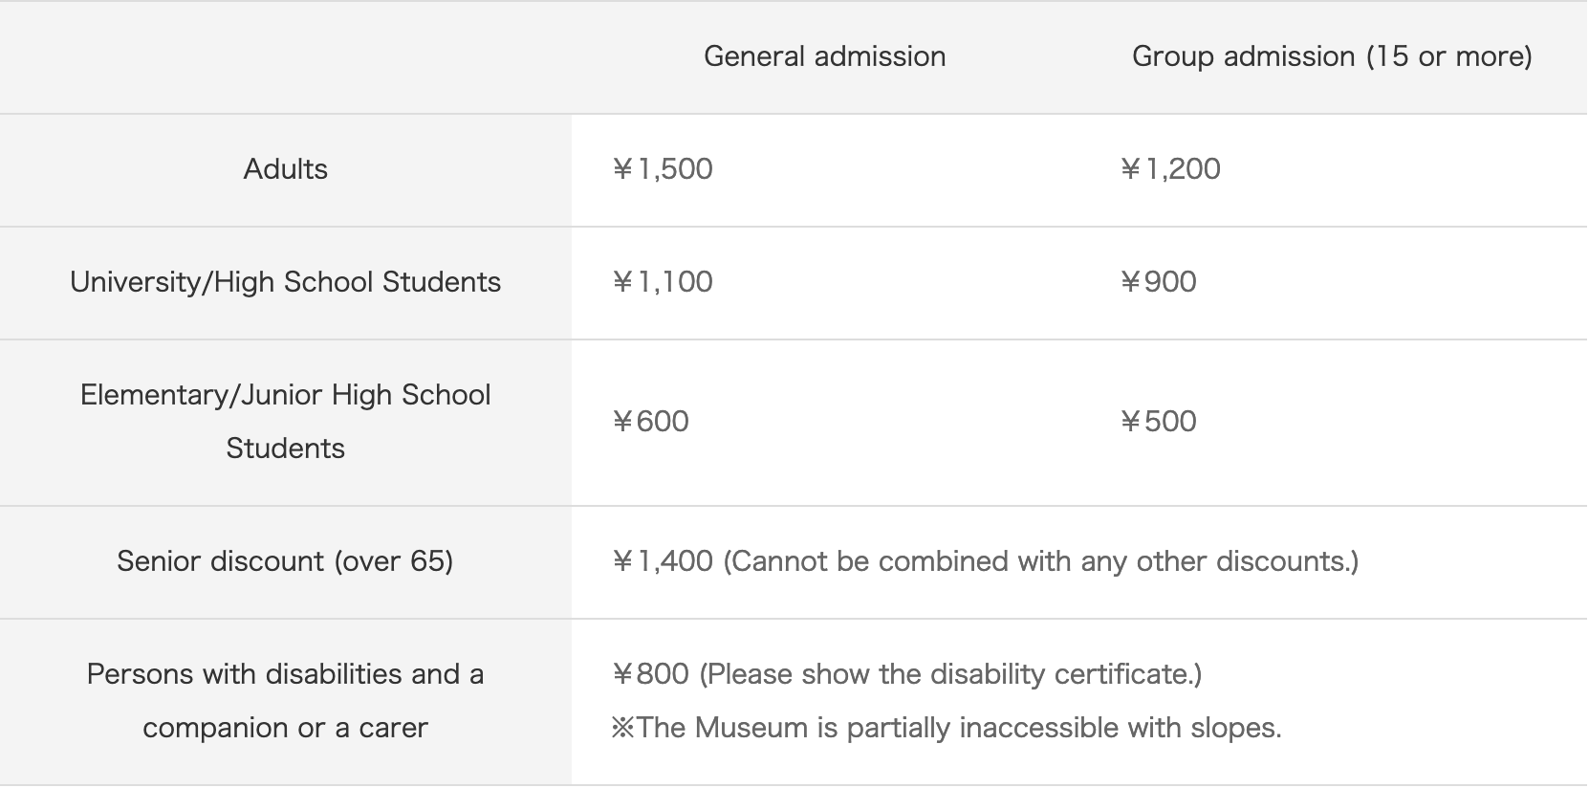This screenshot has height=788, width=1589.
Task: Click 'Cannot be combined with any other discounts' note
Action: pyautogui.click(x=1041, y=561)
